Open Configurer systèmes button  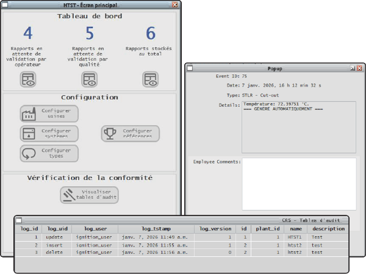(49, 134)
